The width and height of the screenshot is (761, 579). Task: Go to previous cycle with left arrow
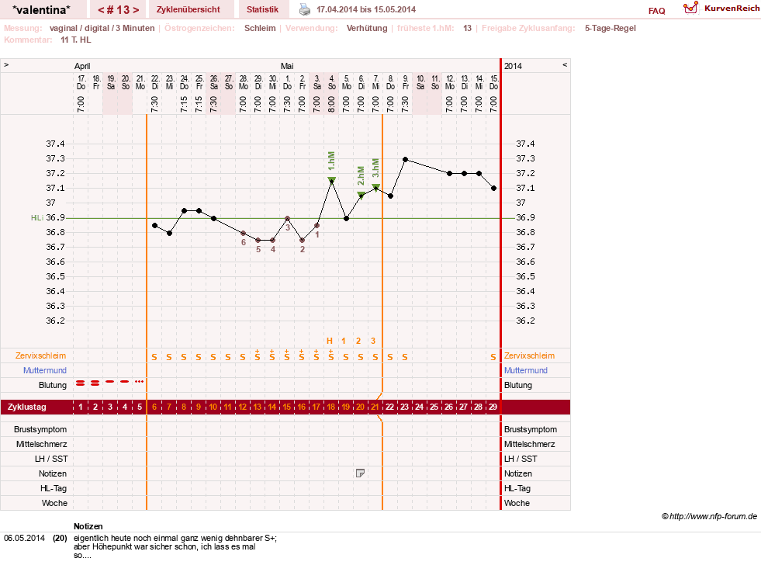tap(101, 10)
